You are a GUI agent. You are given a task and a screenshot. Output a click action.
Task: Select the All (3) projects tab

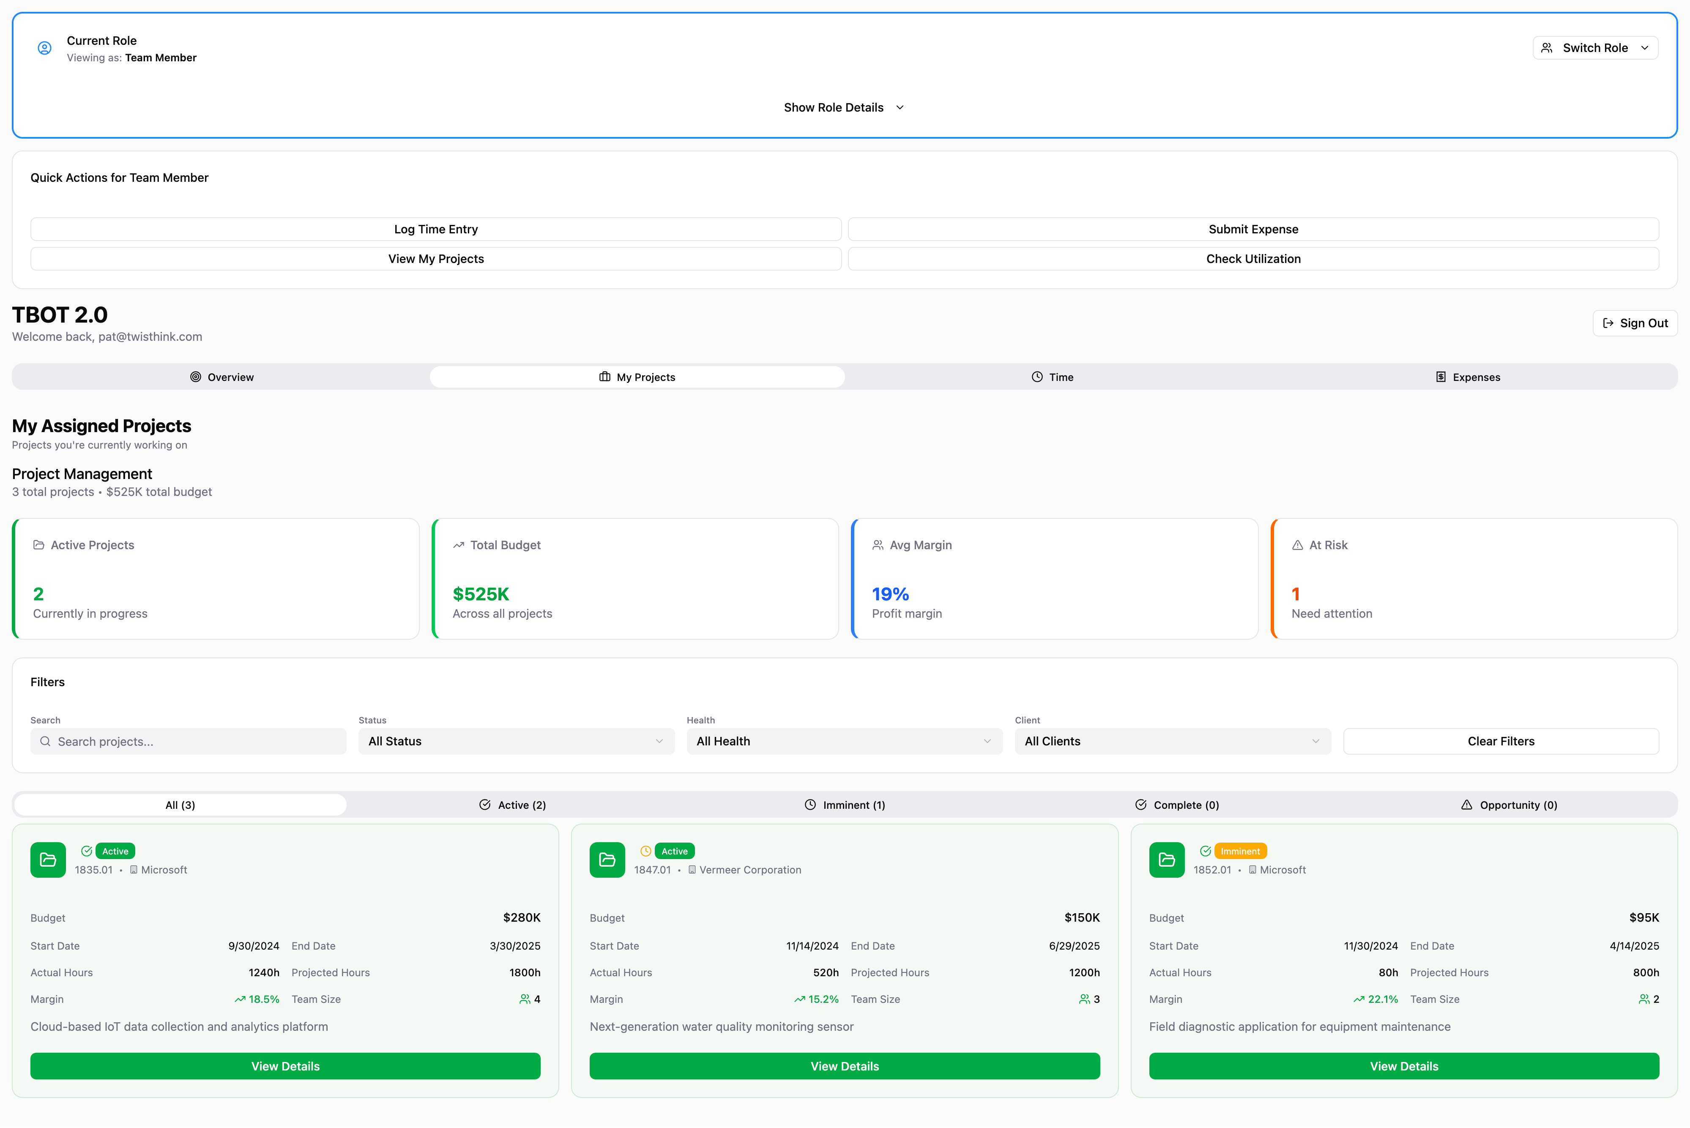[180, 805]
